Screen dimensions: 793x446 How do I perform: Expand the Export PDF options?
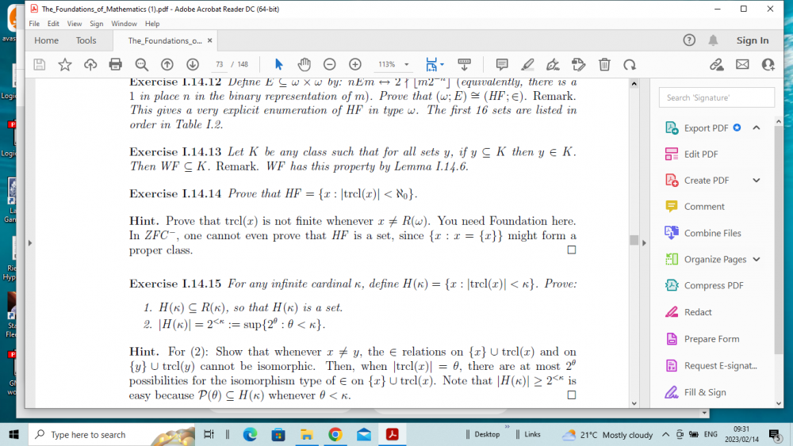(756, 128)
